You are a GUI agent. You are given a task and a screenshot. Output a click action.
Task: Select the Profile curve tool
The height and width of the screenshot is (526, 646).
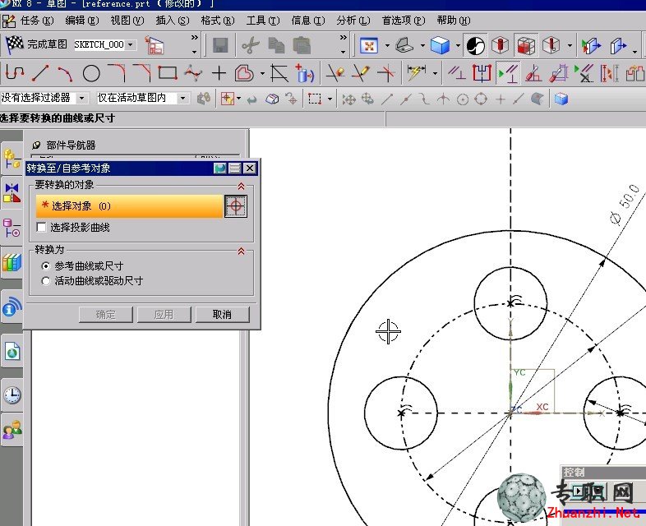point(15,73)
